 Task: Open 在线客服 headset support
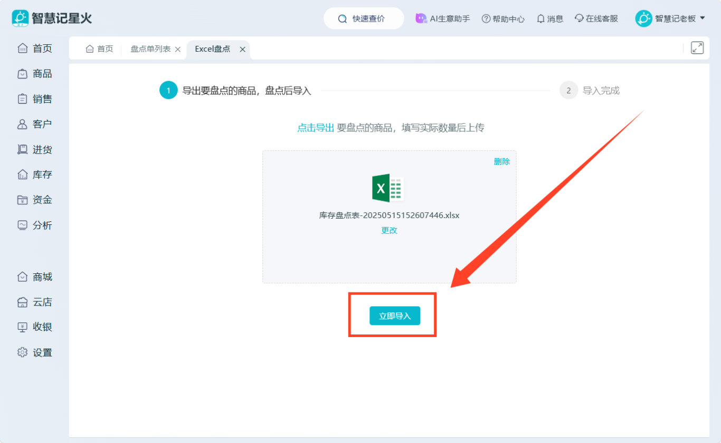[579, 18]
